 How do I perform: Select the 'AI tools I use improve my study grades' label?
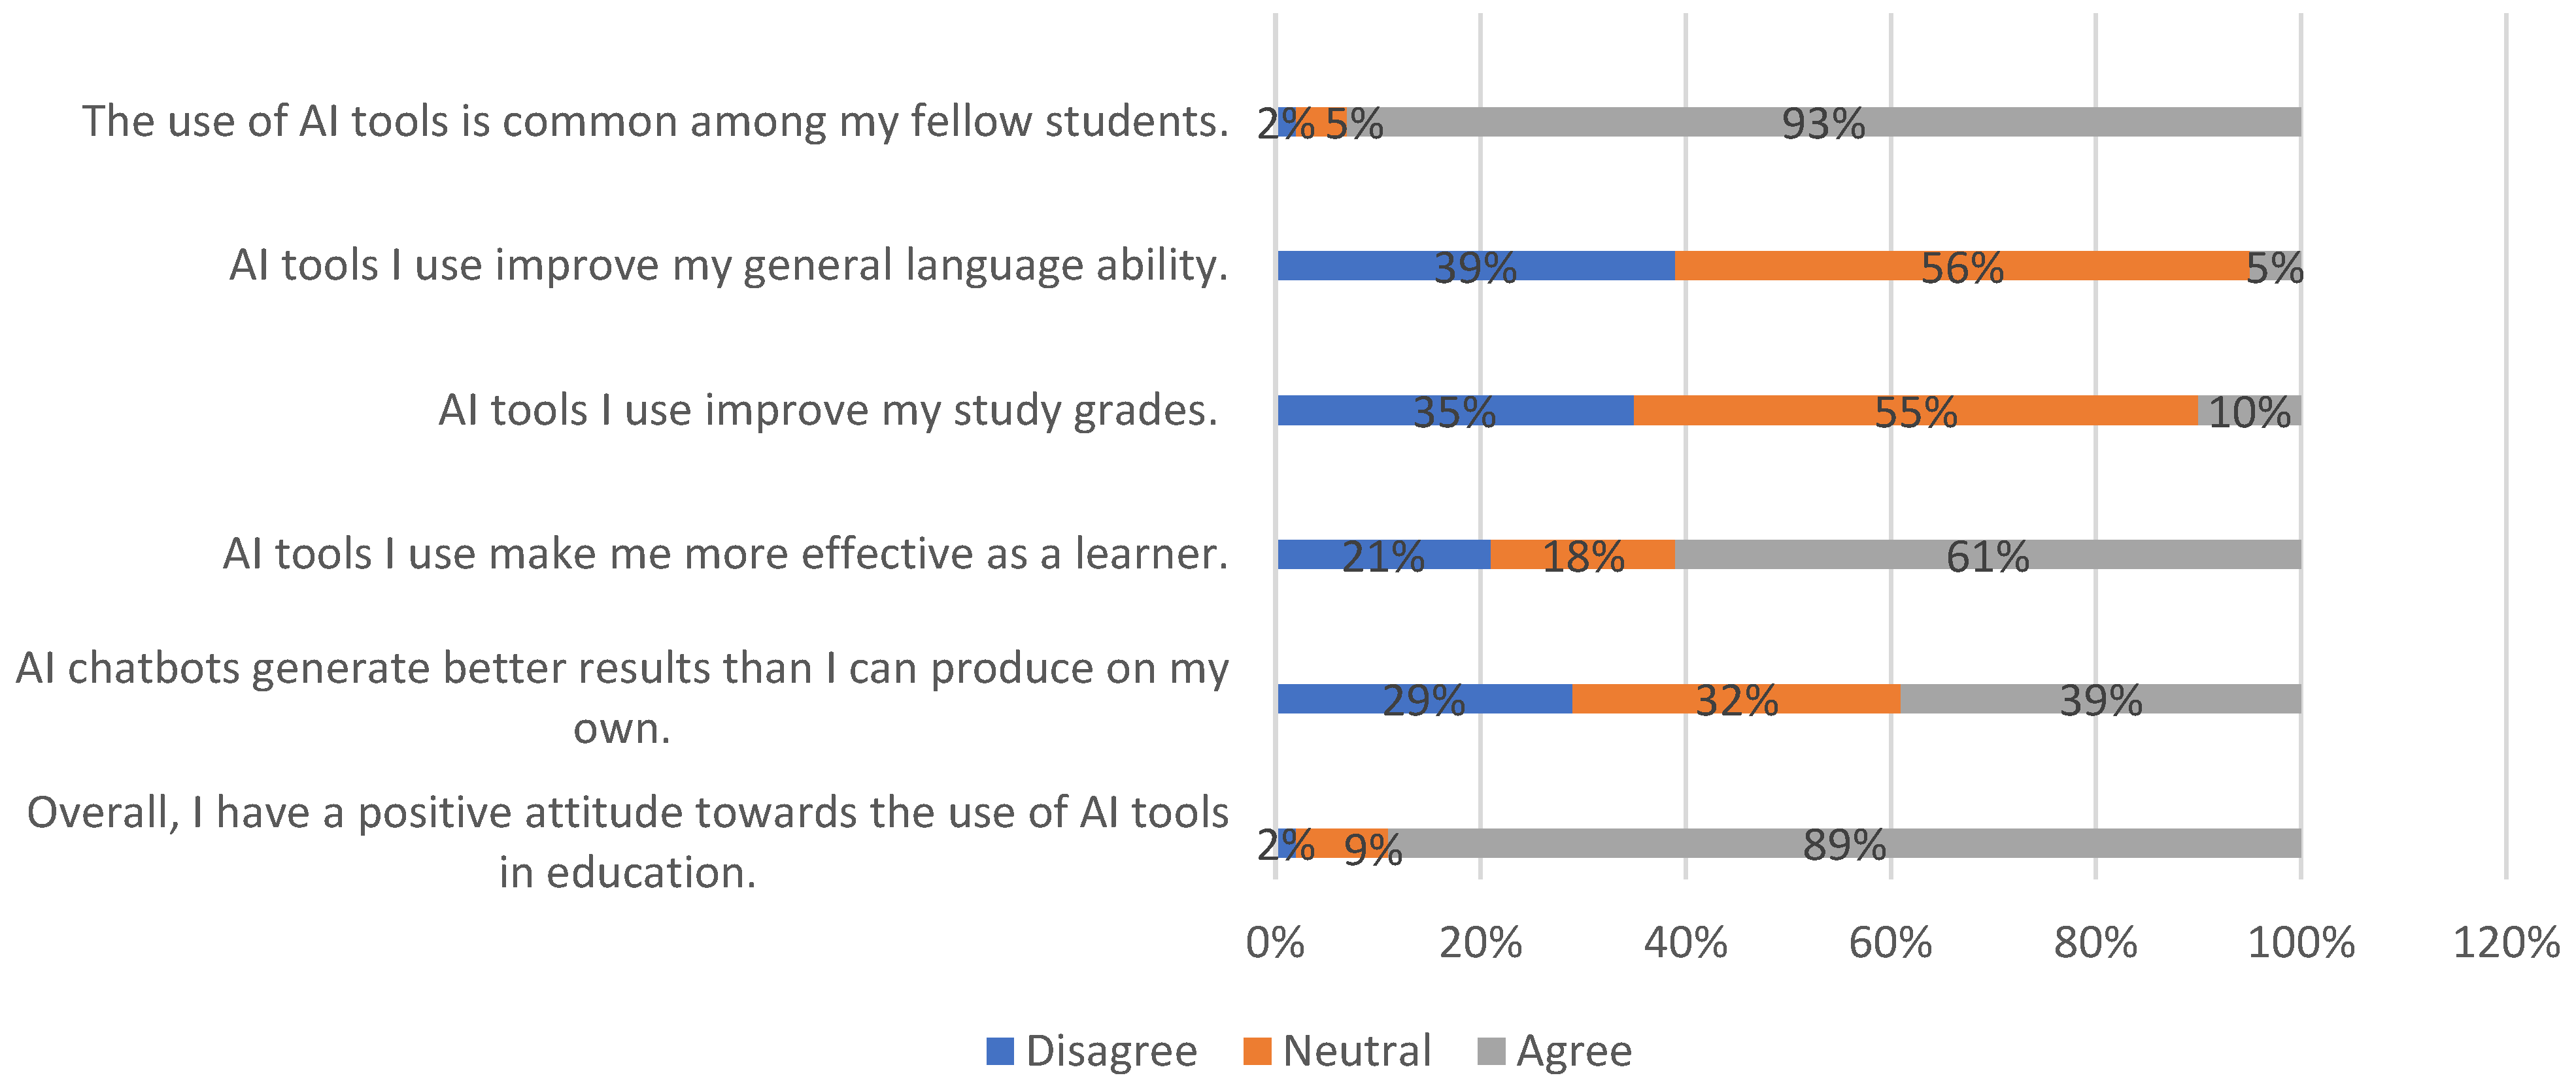828,410
